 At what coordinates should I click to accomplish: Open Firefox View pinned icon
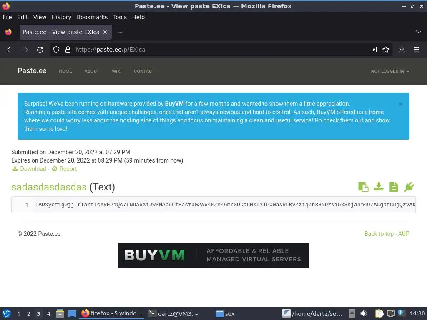coord(8,32)
